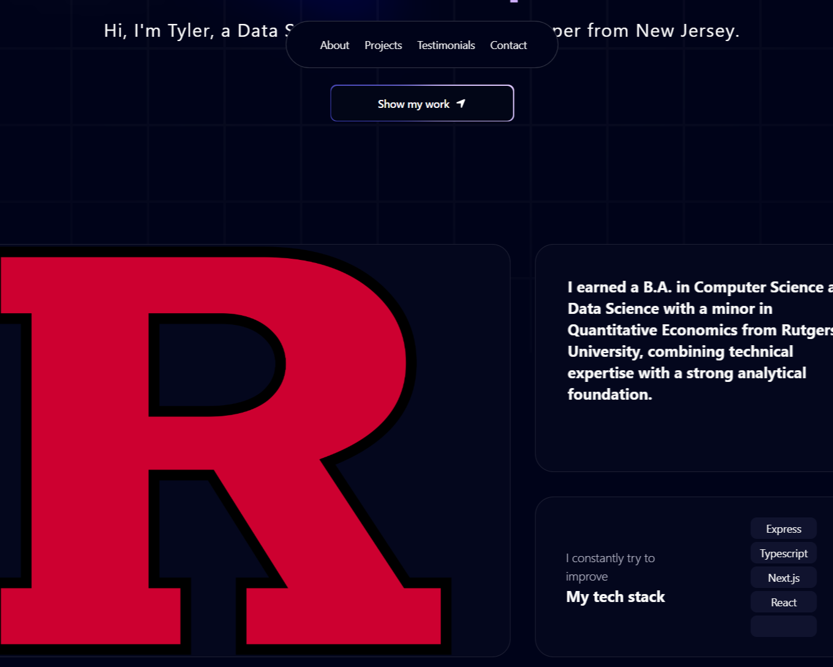Click the word 'foundation.' in the education card
This screenshot has height=667, width=833.
(x=609, y=394)
